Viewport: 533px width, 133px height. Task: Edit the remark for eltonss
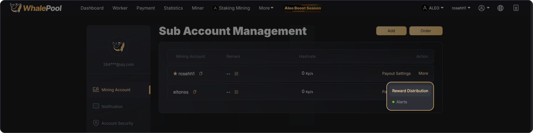coord(237,92)
